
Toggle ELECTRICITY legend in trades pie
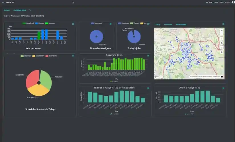click(x=38, y=56)
